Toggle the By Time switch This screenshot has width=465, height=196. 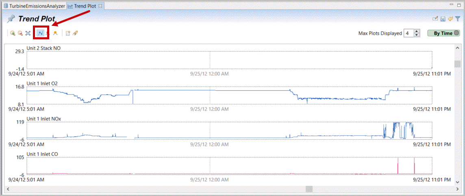tap(443, 33)
